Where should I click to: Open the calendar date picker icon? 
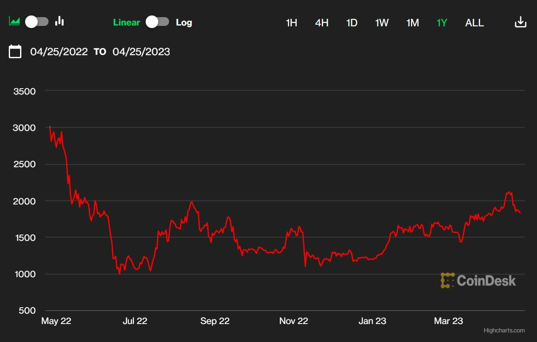click(x=15, y=51)
